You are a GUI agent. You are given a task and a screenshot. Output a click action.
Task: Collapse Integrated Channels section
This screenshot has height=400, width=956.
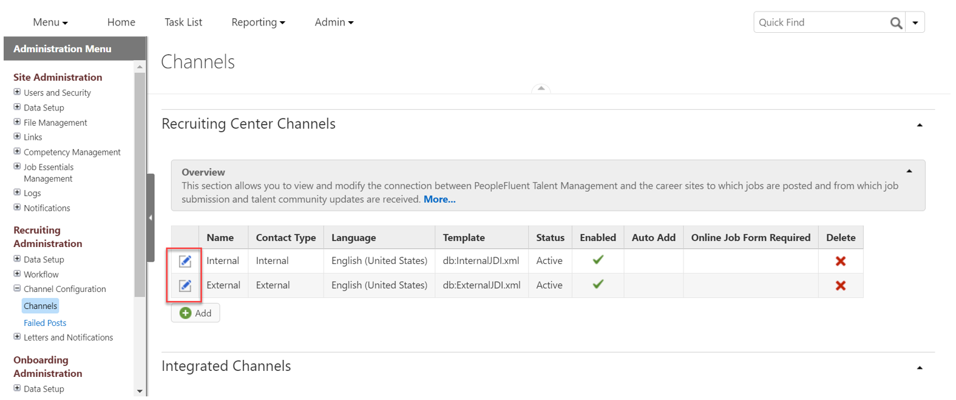920,368
